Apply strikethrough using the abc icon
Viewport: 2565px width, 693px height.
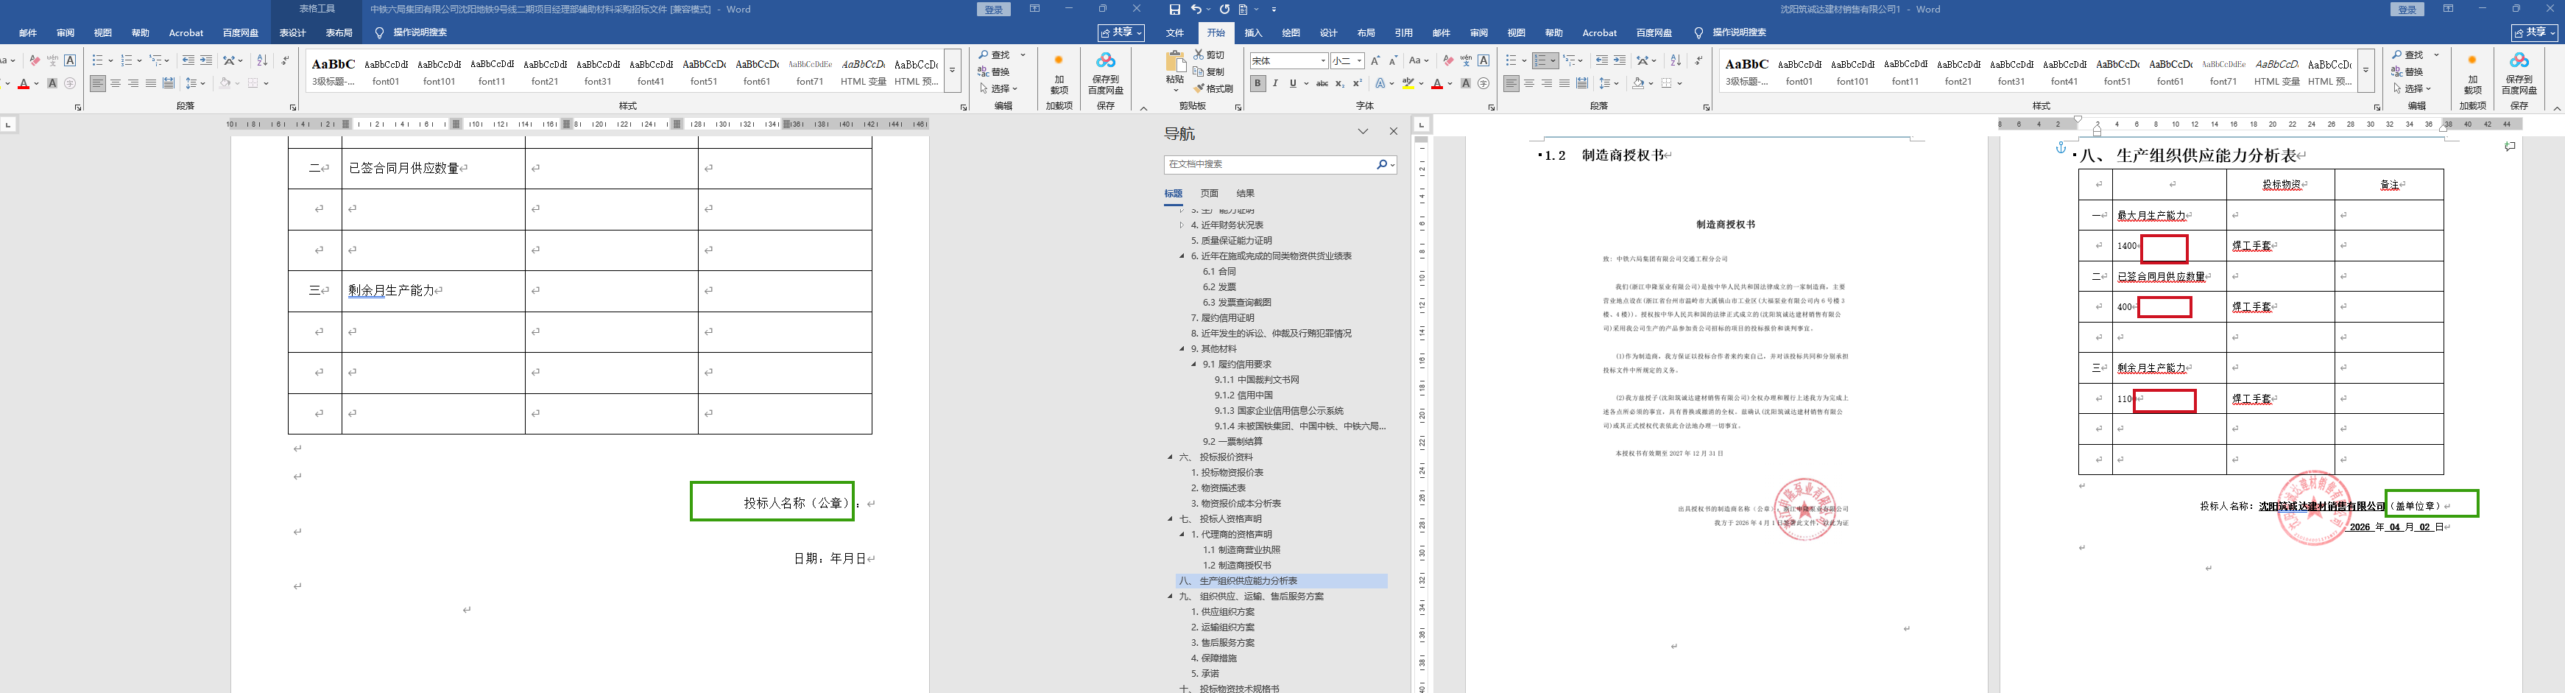(1322, 84)
